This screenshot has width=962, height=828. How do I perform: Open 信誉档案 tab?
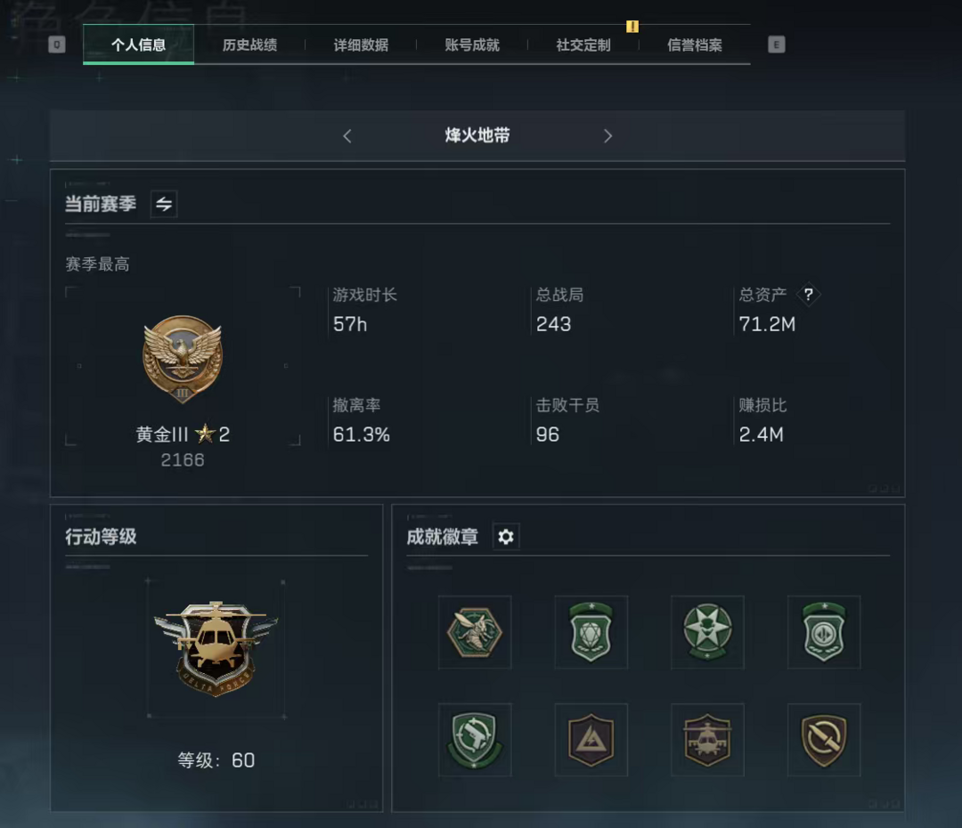(x=695, y=45)
